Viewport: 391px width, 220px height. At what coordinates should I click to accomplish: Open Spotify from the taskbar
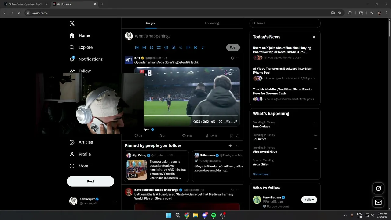214,215
